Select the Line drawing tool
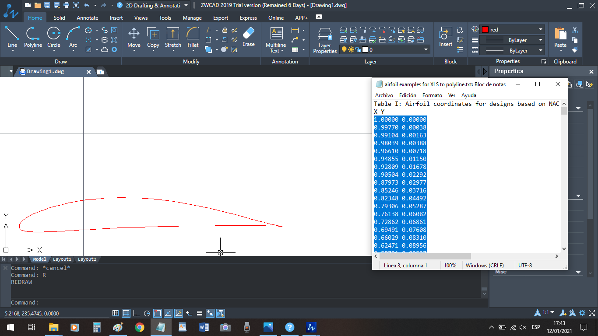598x336 pixels. tap(12, 37)
